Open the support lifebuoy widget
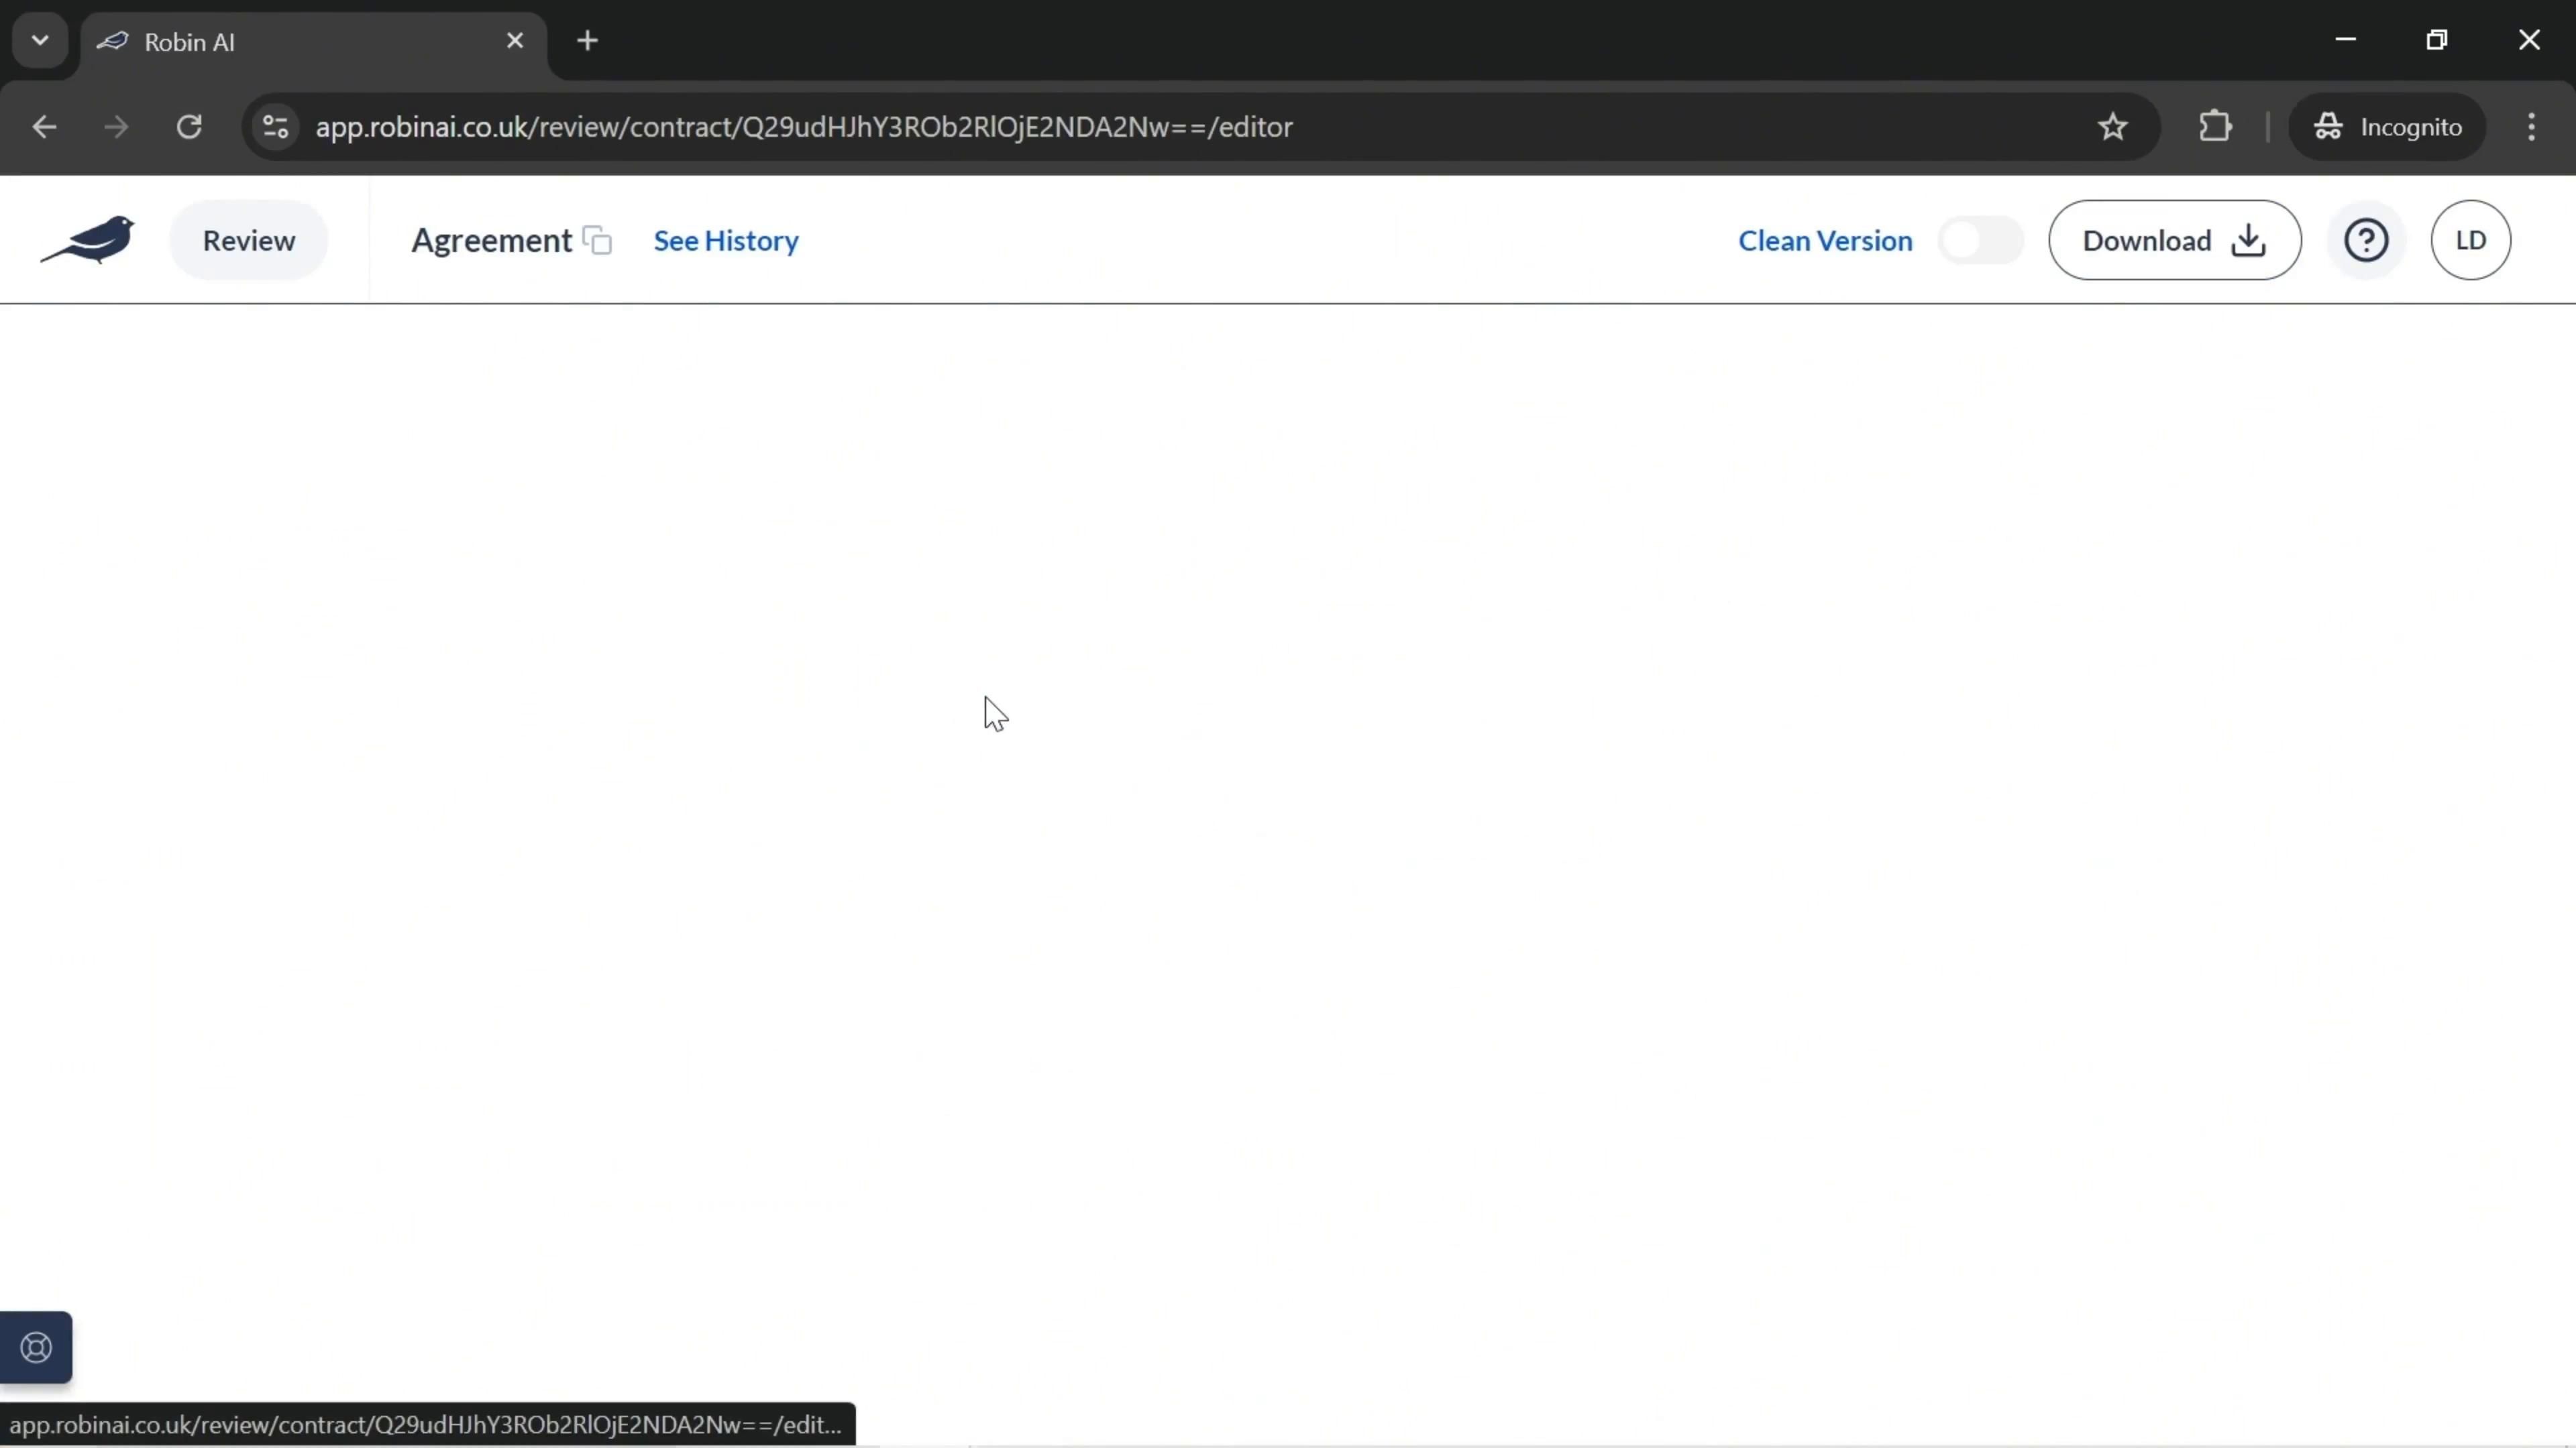This screenshot has width=2576, height=1448. (36, 1347)
